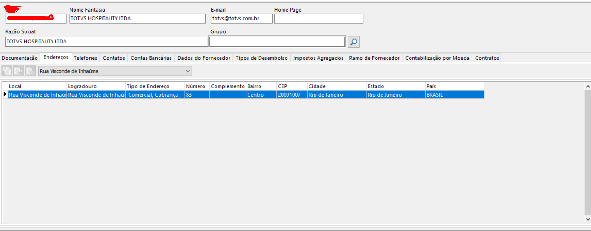This screenshot has width=591, height=231.
Task: Sort by the CEP column header
Action: (x=292, y=86)
